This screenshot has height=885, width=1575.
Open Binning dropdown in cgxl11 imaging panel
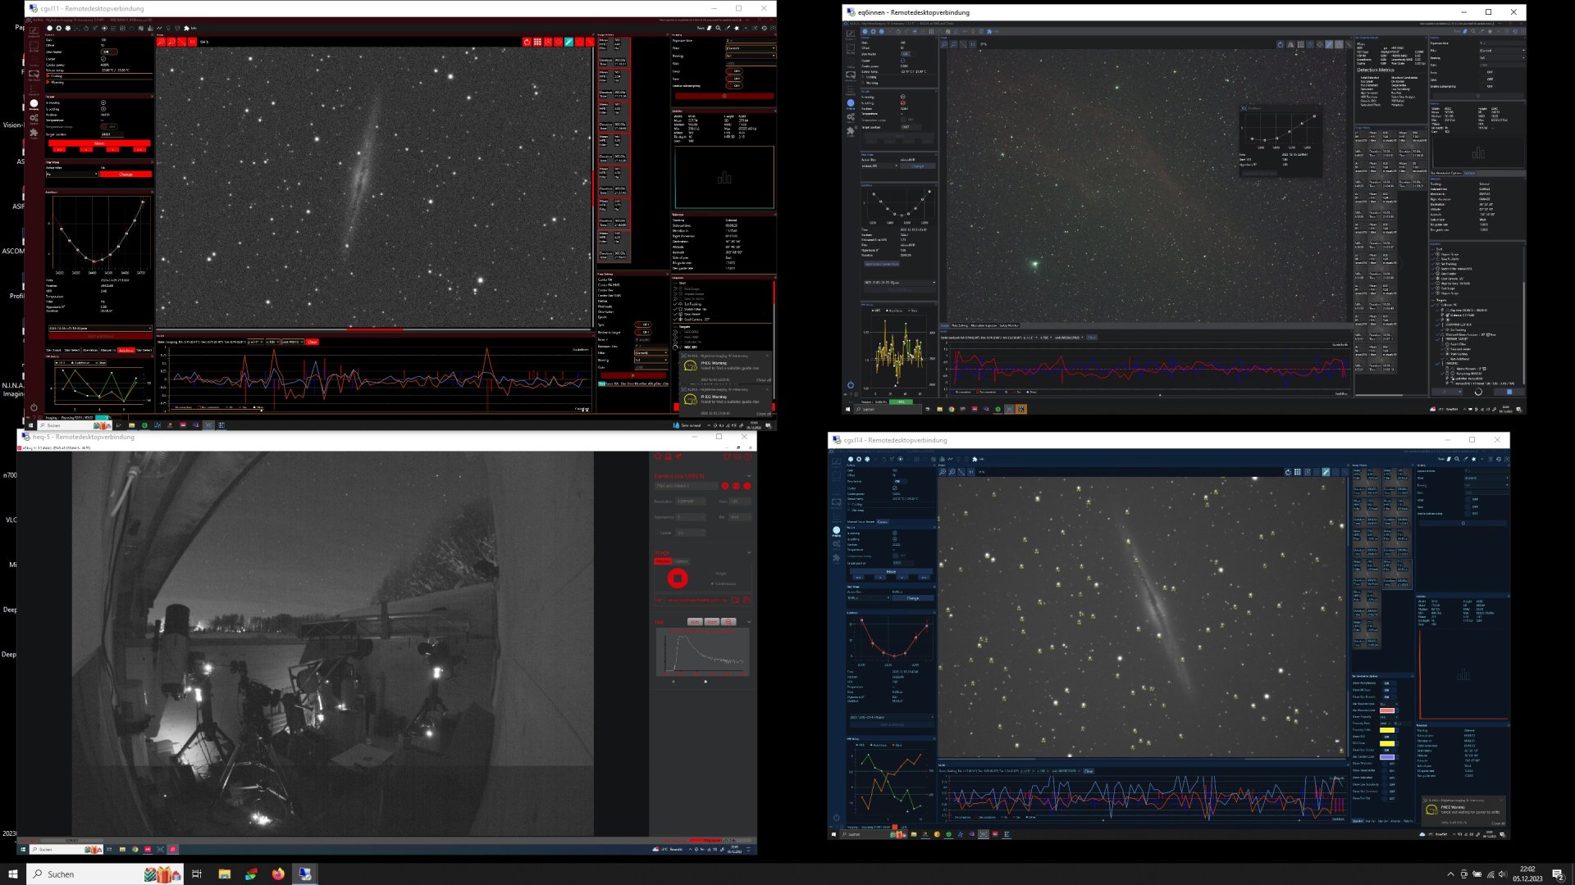pyautogui.click(x=751, y=56)
